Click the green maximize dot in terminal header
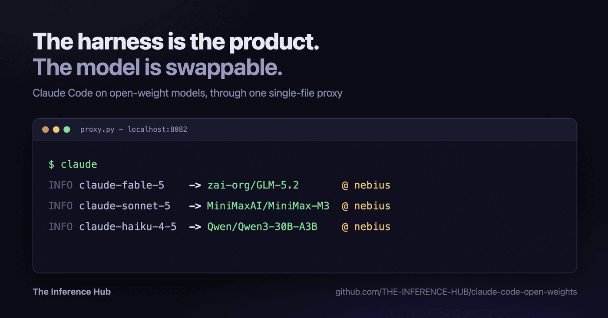This screenshot has height=318, width=608. [67, 130]
